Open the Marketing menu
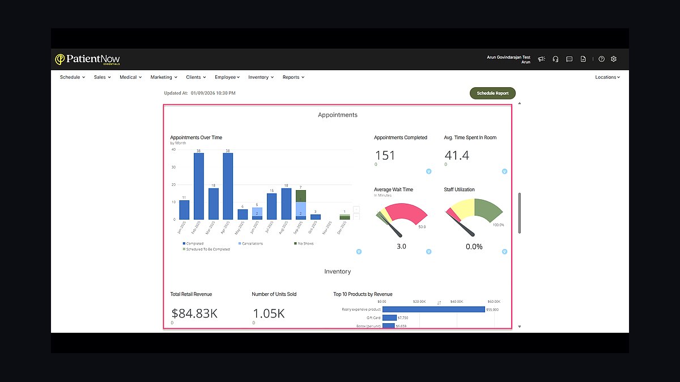This screenshot has height=382, width=680. tap(164, 77)
